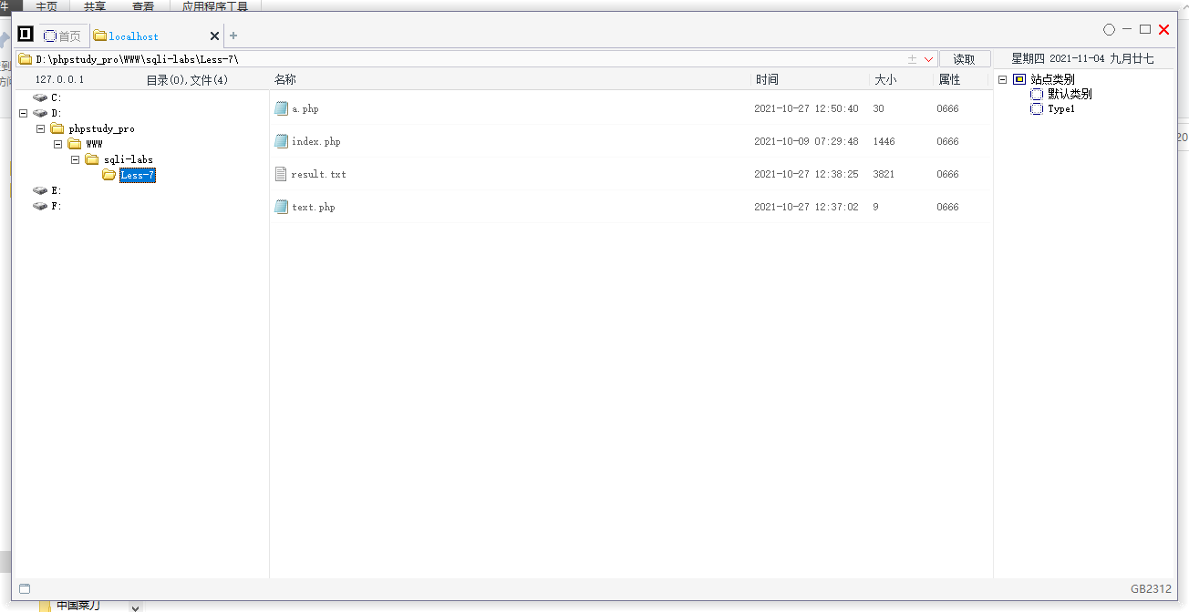Click the result.txt file icon
This screenshot has height=612, width=1189.
point(282,174)
